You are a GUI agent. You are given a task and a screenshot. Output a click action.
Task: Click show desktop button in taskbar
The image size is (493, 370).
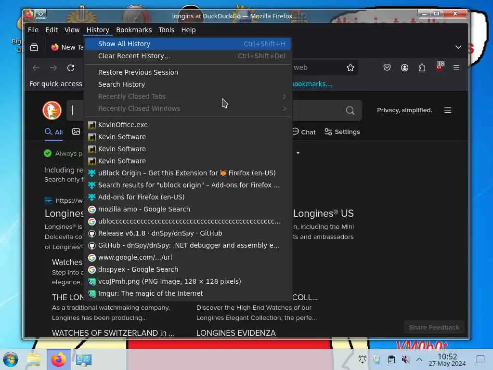[x=480, y=359]
